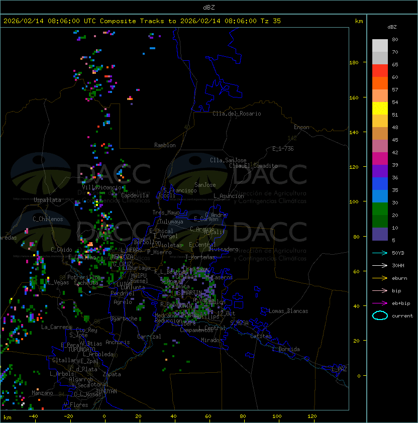The height and width of the screenshot is (423, 418).
Task: Click the 'L_Dormida' map label
Action: coord(286,349)
